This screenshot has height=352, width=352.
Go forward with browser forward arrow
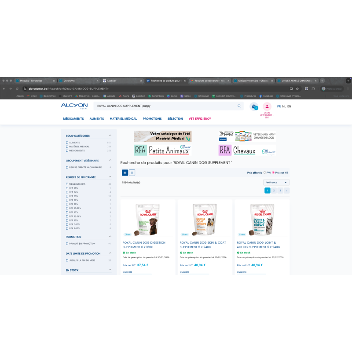[11, 89]
